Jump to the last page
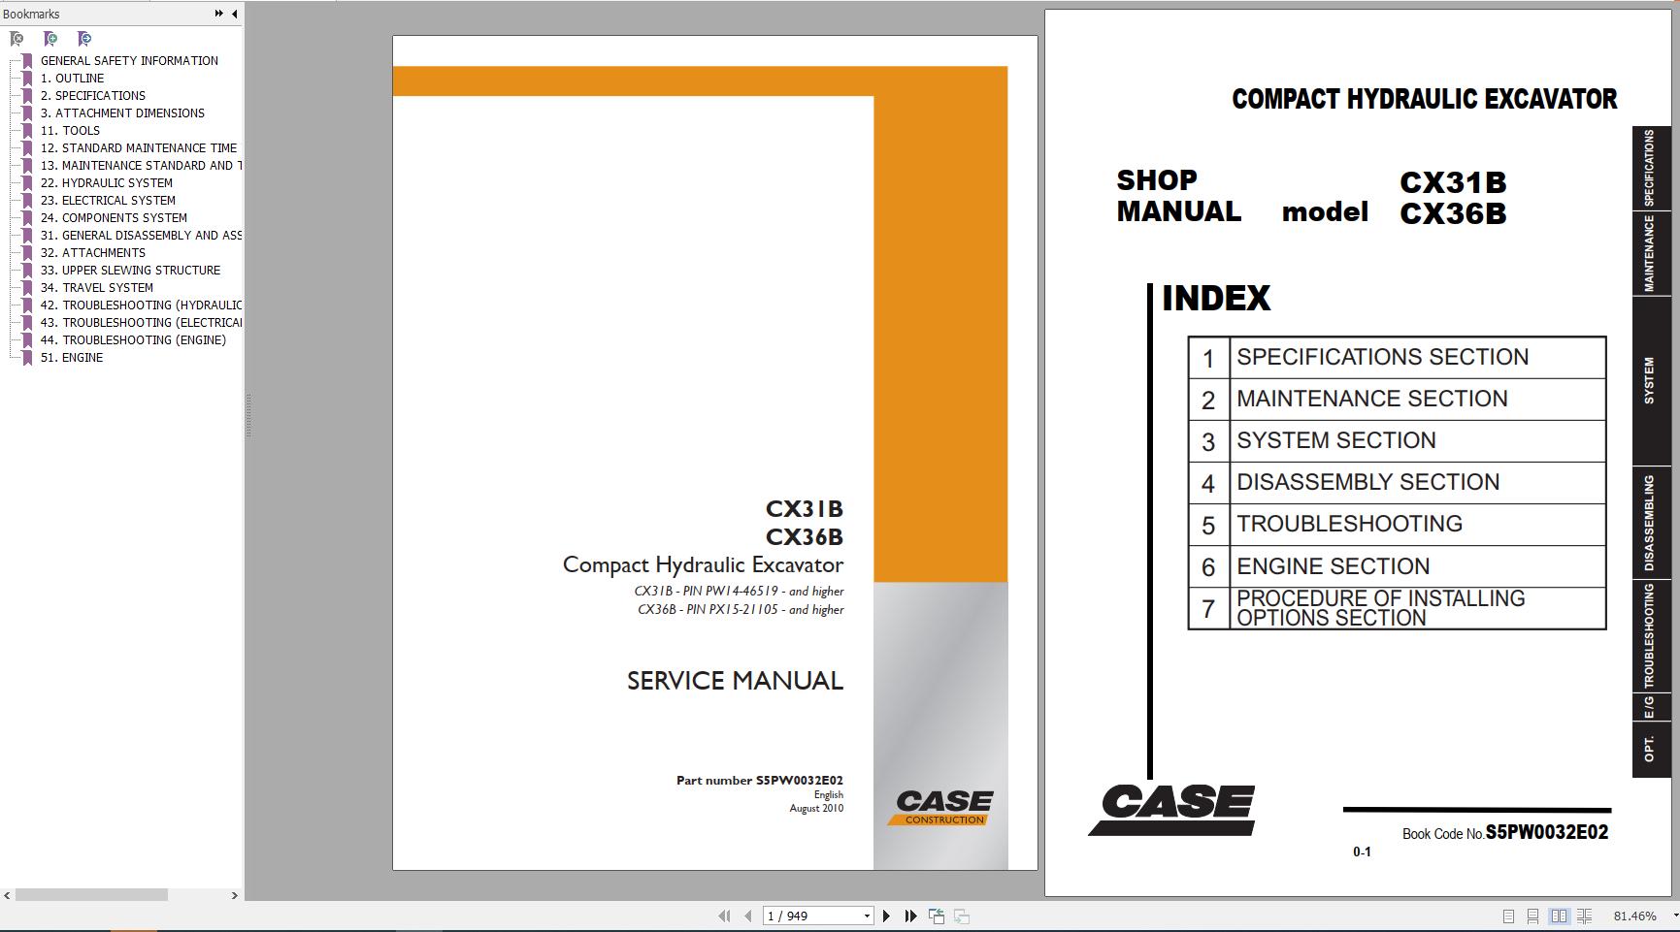Screen dimensions: 1680x932 click(910, 916)
